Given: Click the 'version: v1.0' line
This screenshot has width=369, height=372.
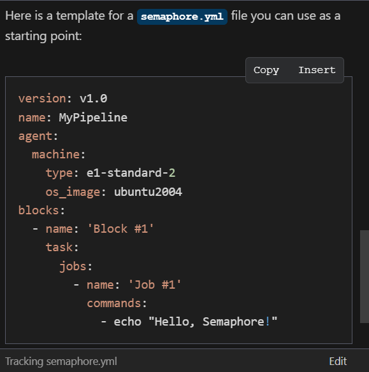Looking at the screenshot, I should pos(63,99).
